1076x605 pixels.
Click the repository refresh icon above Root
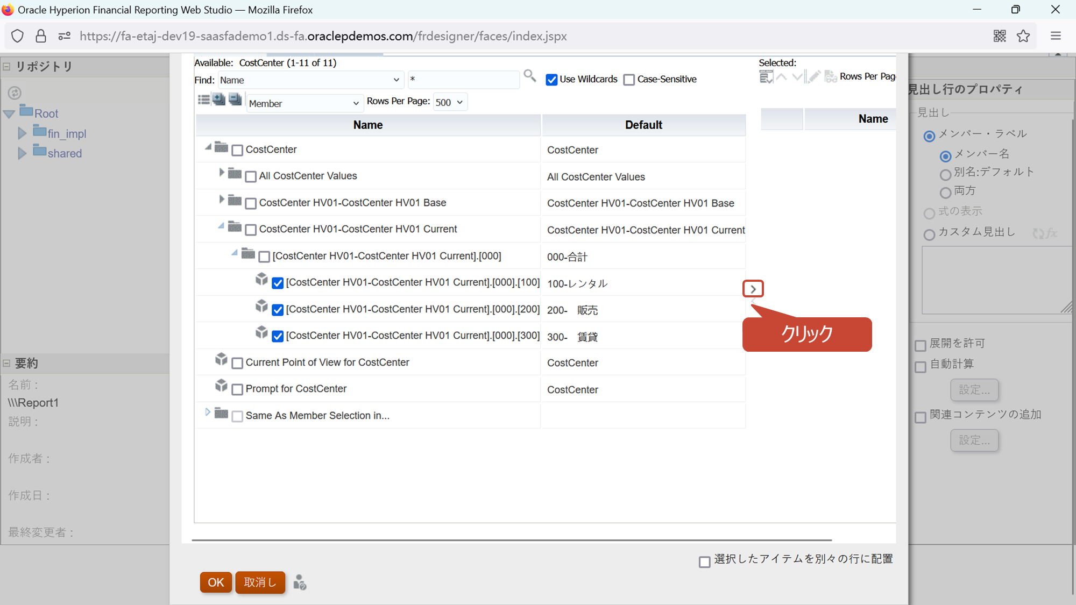pyautogui.click(x=15, y=92)
